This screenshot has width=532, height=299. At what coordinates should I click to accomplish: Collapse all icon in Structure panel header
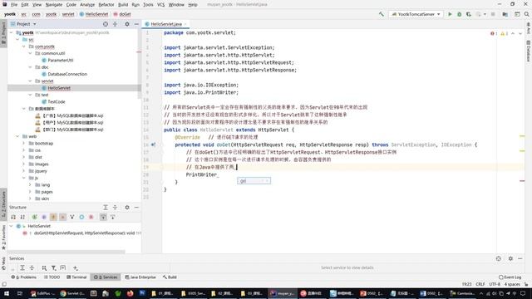(x=115, y=207)
